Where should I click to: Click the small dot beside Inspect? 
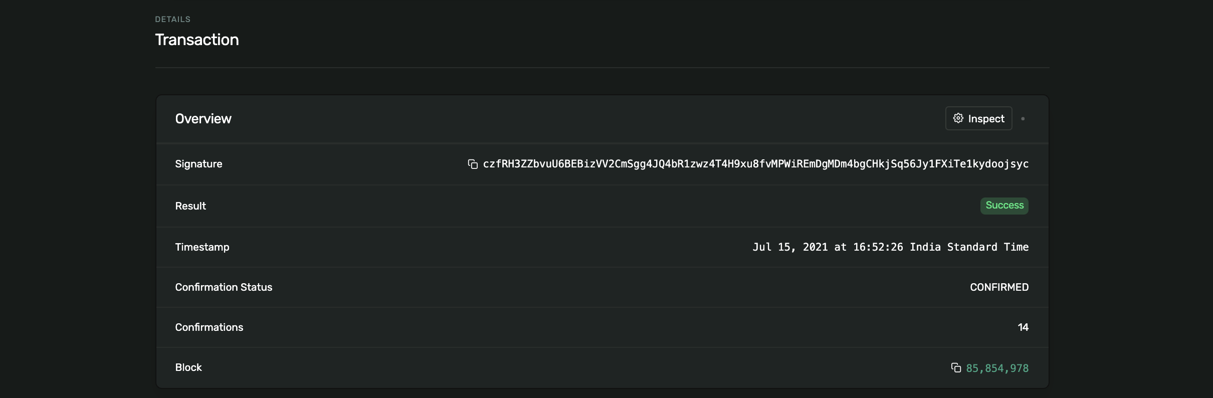(1023, 119)
